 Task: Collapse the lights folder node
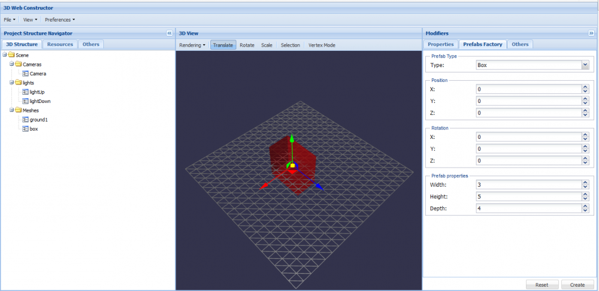pos(11,83)
